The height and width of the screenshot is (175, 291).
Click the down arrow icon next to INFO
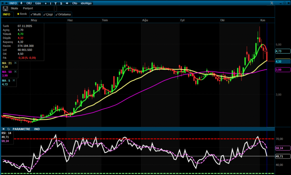point(21,3)
